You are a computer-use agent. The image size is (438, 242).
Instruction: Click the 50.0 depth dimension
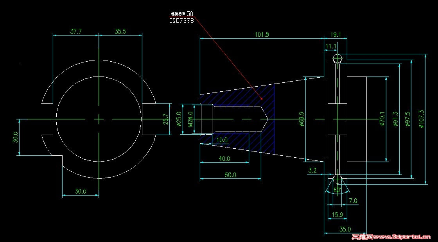(230, 175)
